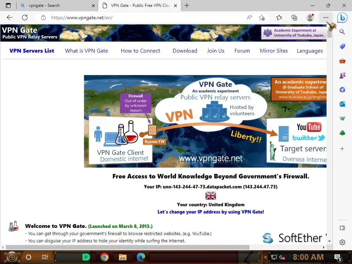Open the Download page
Screen dimensions: 352x264
pos(185,51)
